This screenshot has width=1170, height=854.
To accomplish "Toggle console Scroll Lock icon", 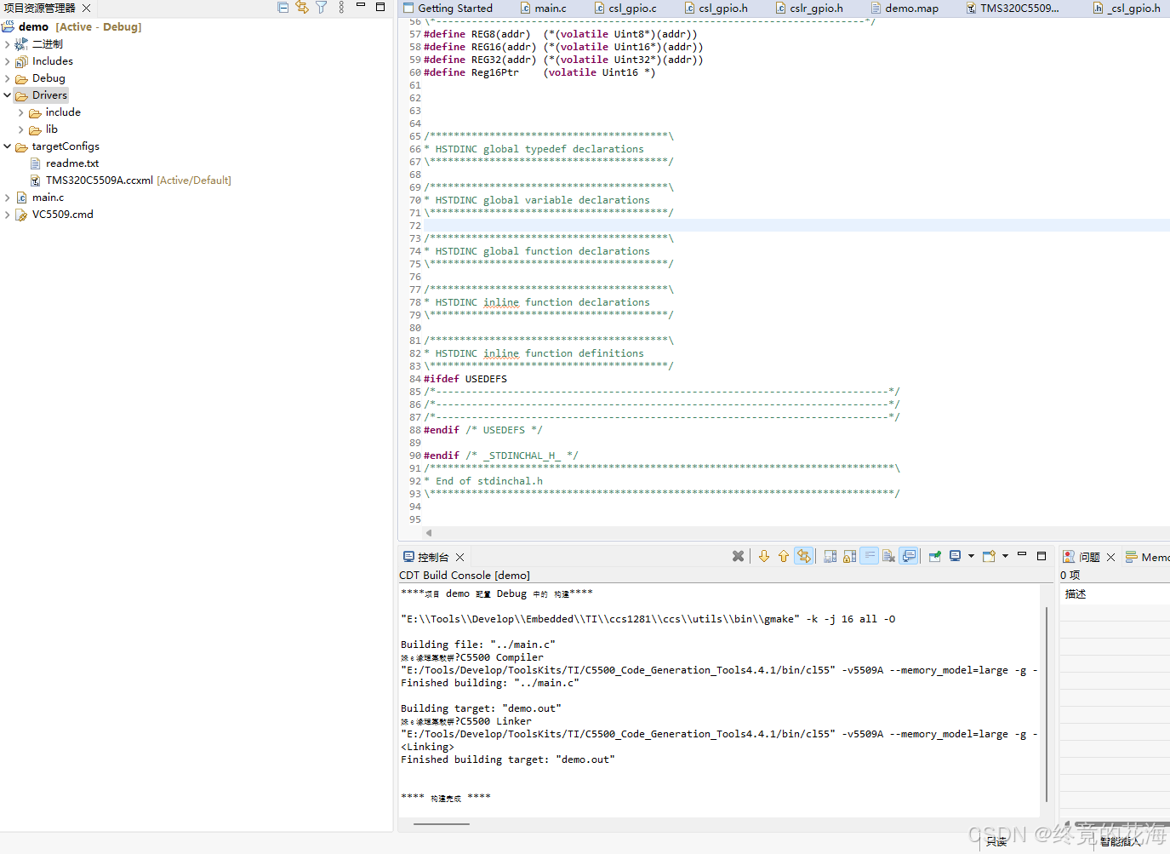I will pos(849,556).
